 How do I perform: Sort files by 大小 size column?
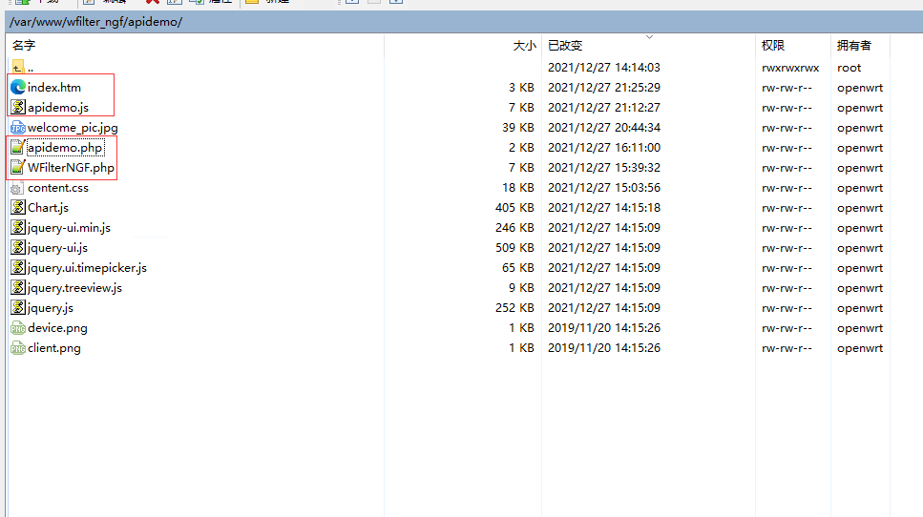524,45
